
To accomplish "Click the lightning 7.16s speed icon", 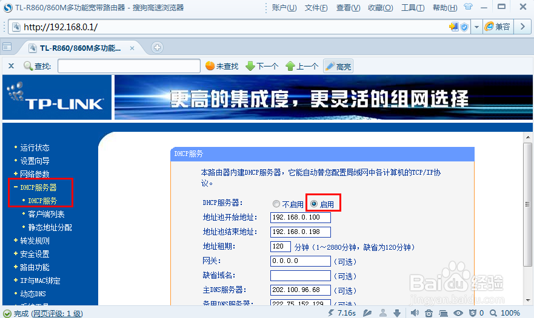I will tap(331, 313).
